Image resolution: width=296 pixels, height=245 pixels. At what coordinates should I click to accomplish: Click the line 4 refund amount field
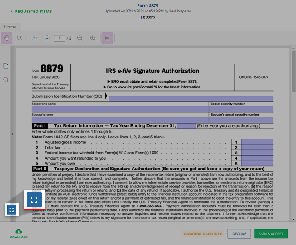tap(257, 158)
